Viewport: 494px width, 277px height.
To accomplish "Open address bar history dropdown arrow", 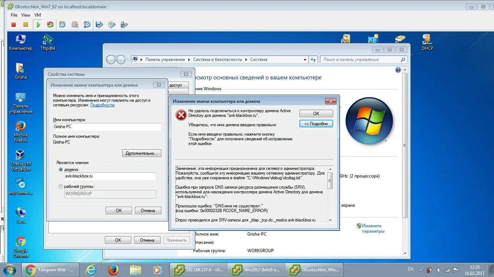I will pos(305,60).
